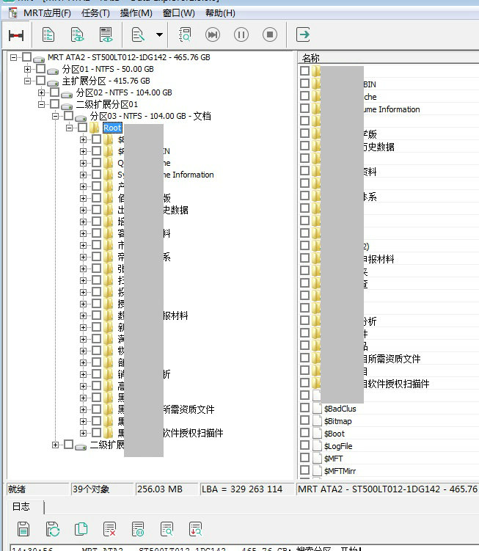Select 分区03 - NTFS - 104.00 GB - 文档
The width and height of the screenshot is (479, 551).
pos(150,117)
